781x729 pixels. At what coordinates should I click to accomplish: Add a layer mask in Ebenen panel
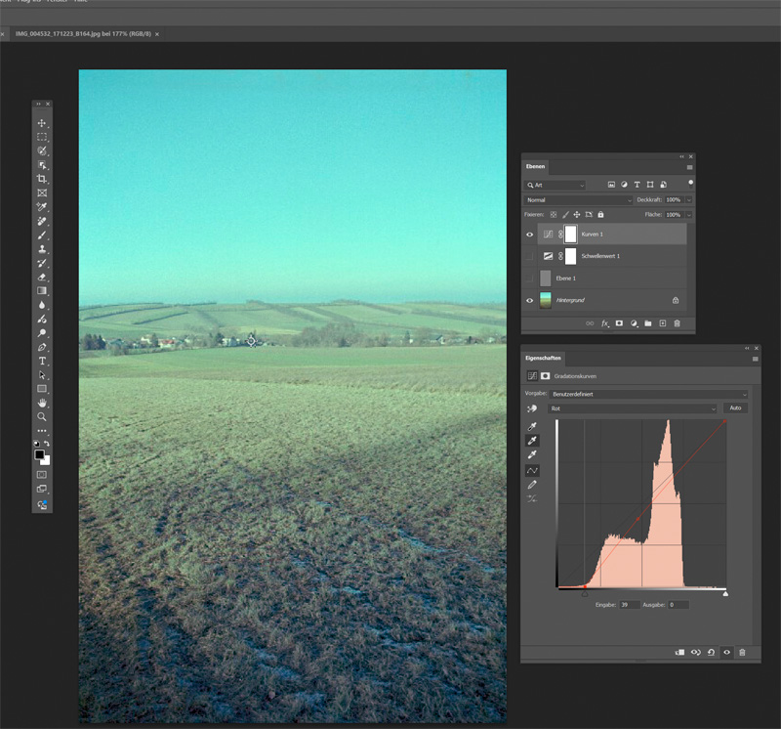point(619,323)
